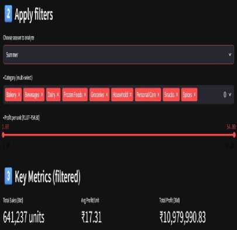Remove the Frozen Foods category tag
This screenshot has width=237, height=230.
tap(85, 95)
